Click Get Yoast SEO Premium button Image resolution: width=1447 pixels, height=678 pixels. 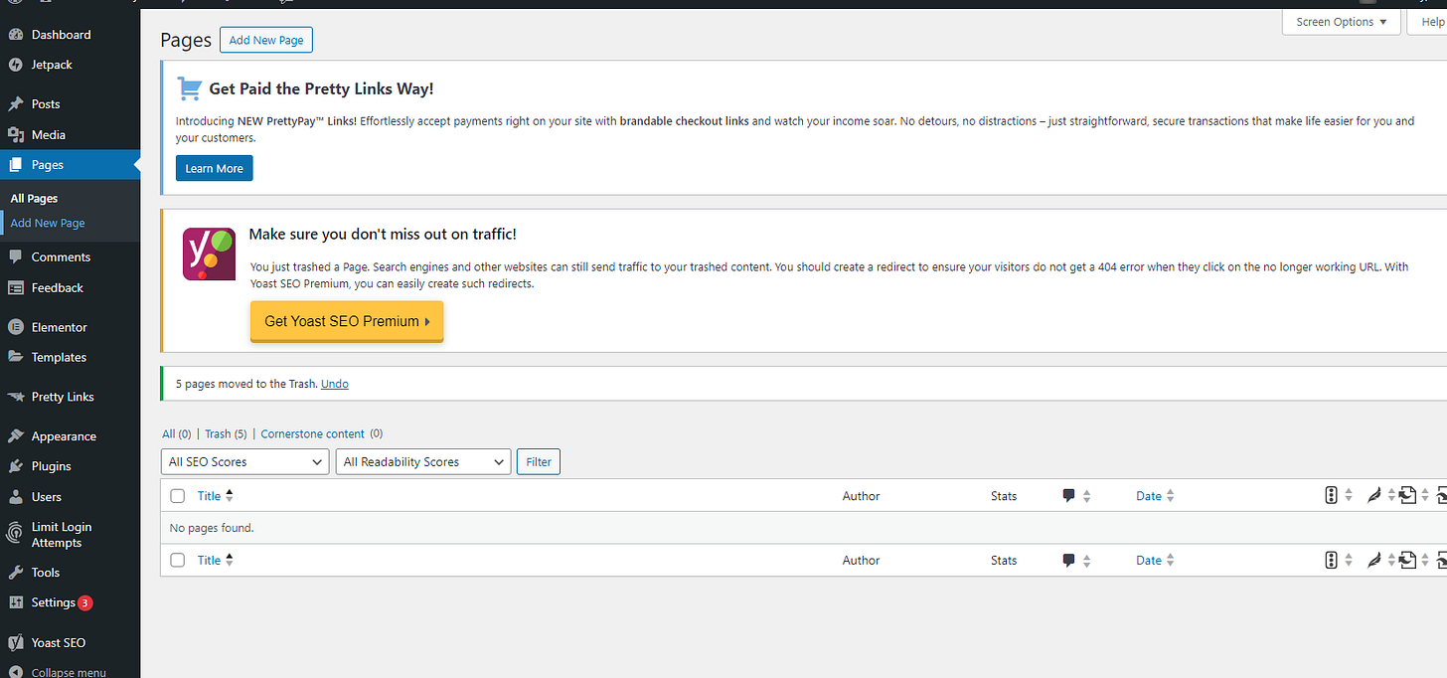[x=347, y=322]
